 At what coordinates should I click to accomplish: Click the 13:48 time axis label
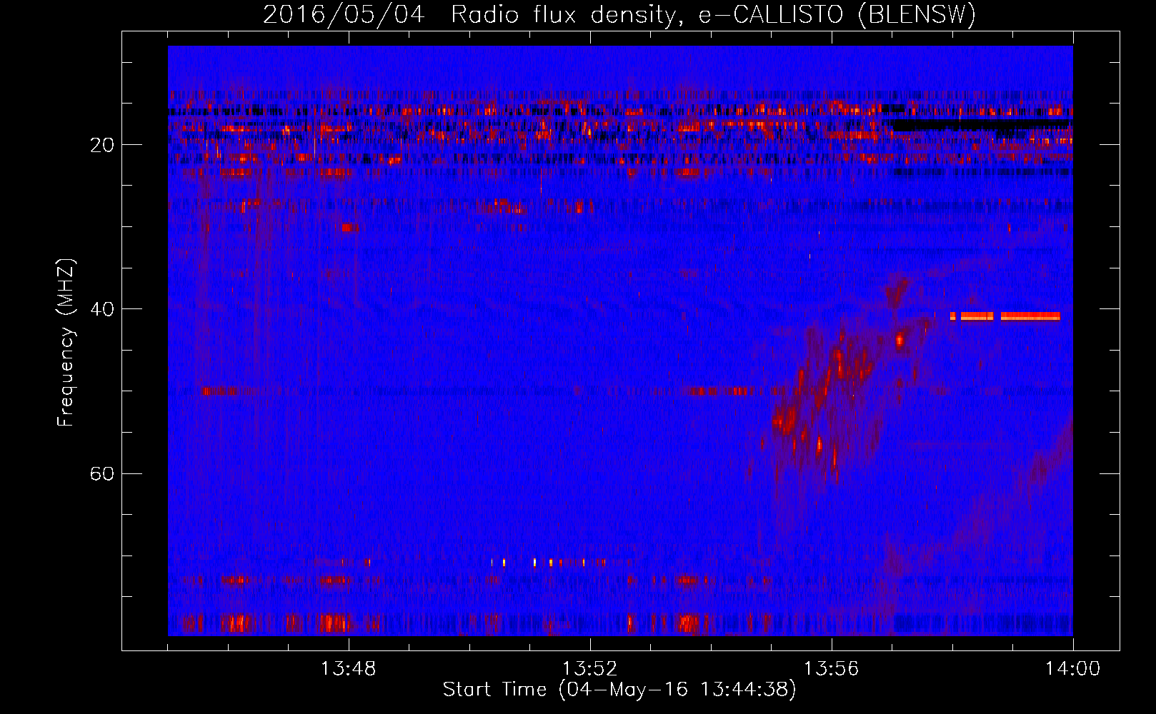tap(349, 669)
